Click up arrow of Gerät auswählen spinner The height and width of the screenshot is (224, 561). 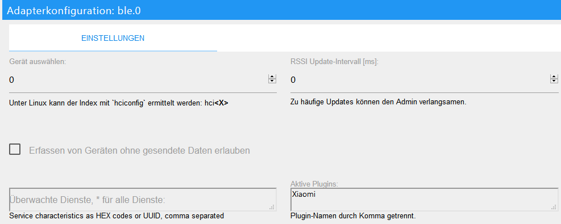tap(272, 77)
